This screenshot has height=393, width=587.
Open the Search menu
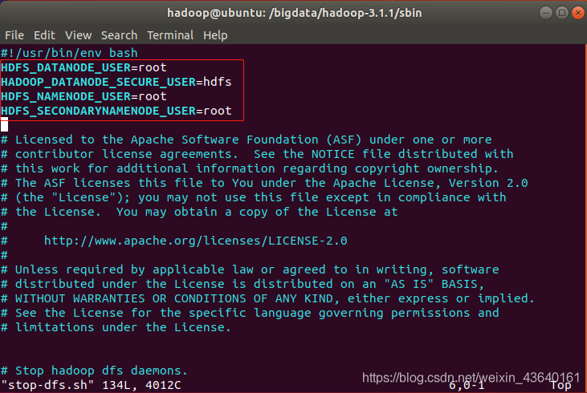119,35
